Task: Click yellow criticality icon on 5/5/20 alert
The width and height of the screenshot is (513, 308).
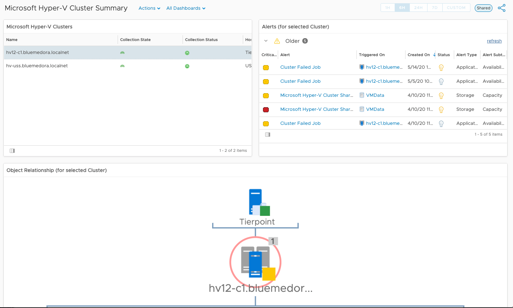Action: 266,82
